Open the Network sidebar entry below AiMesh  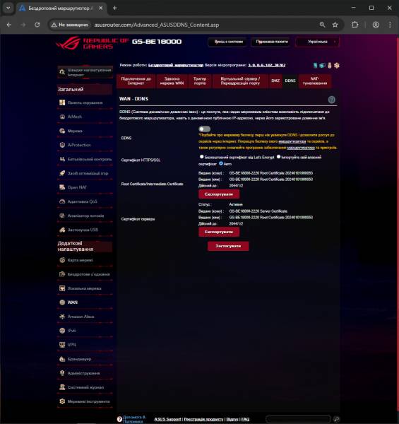point(85,131)
